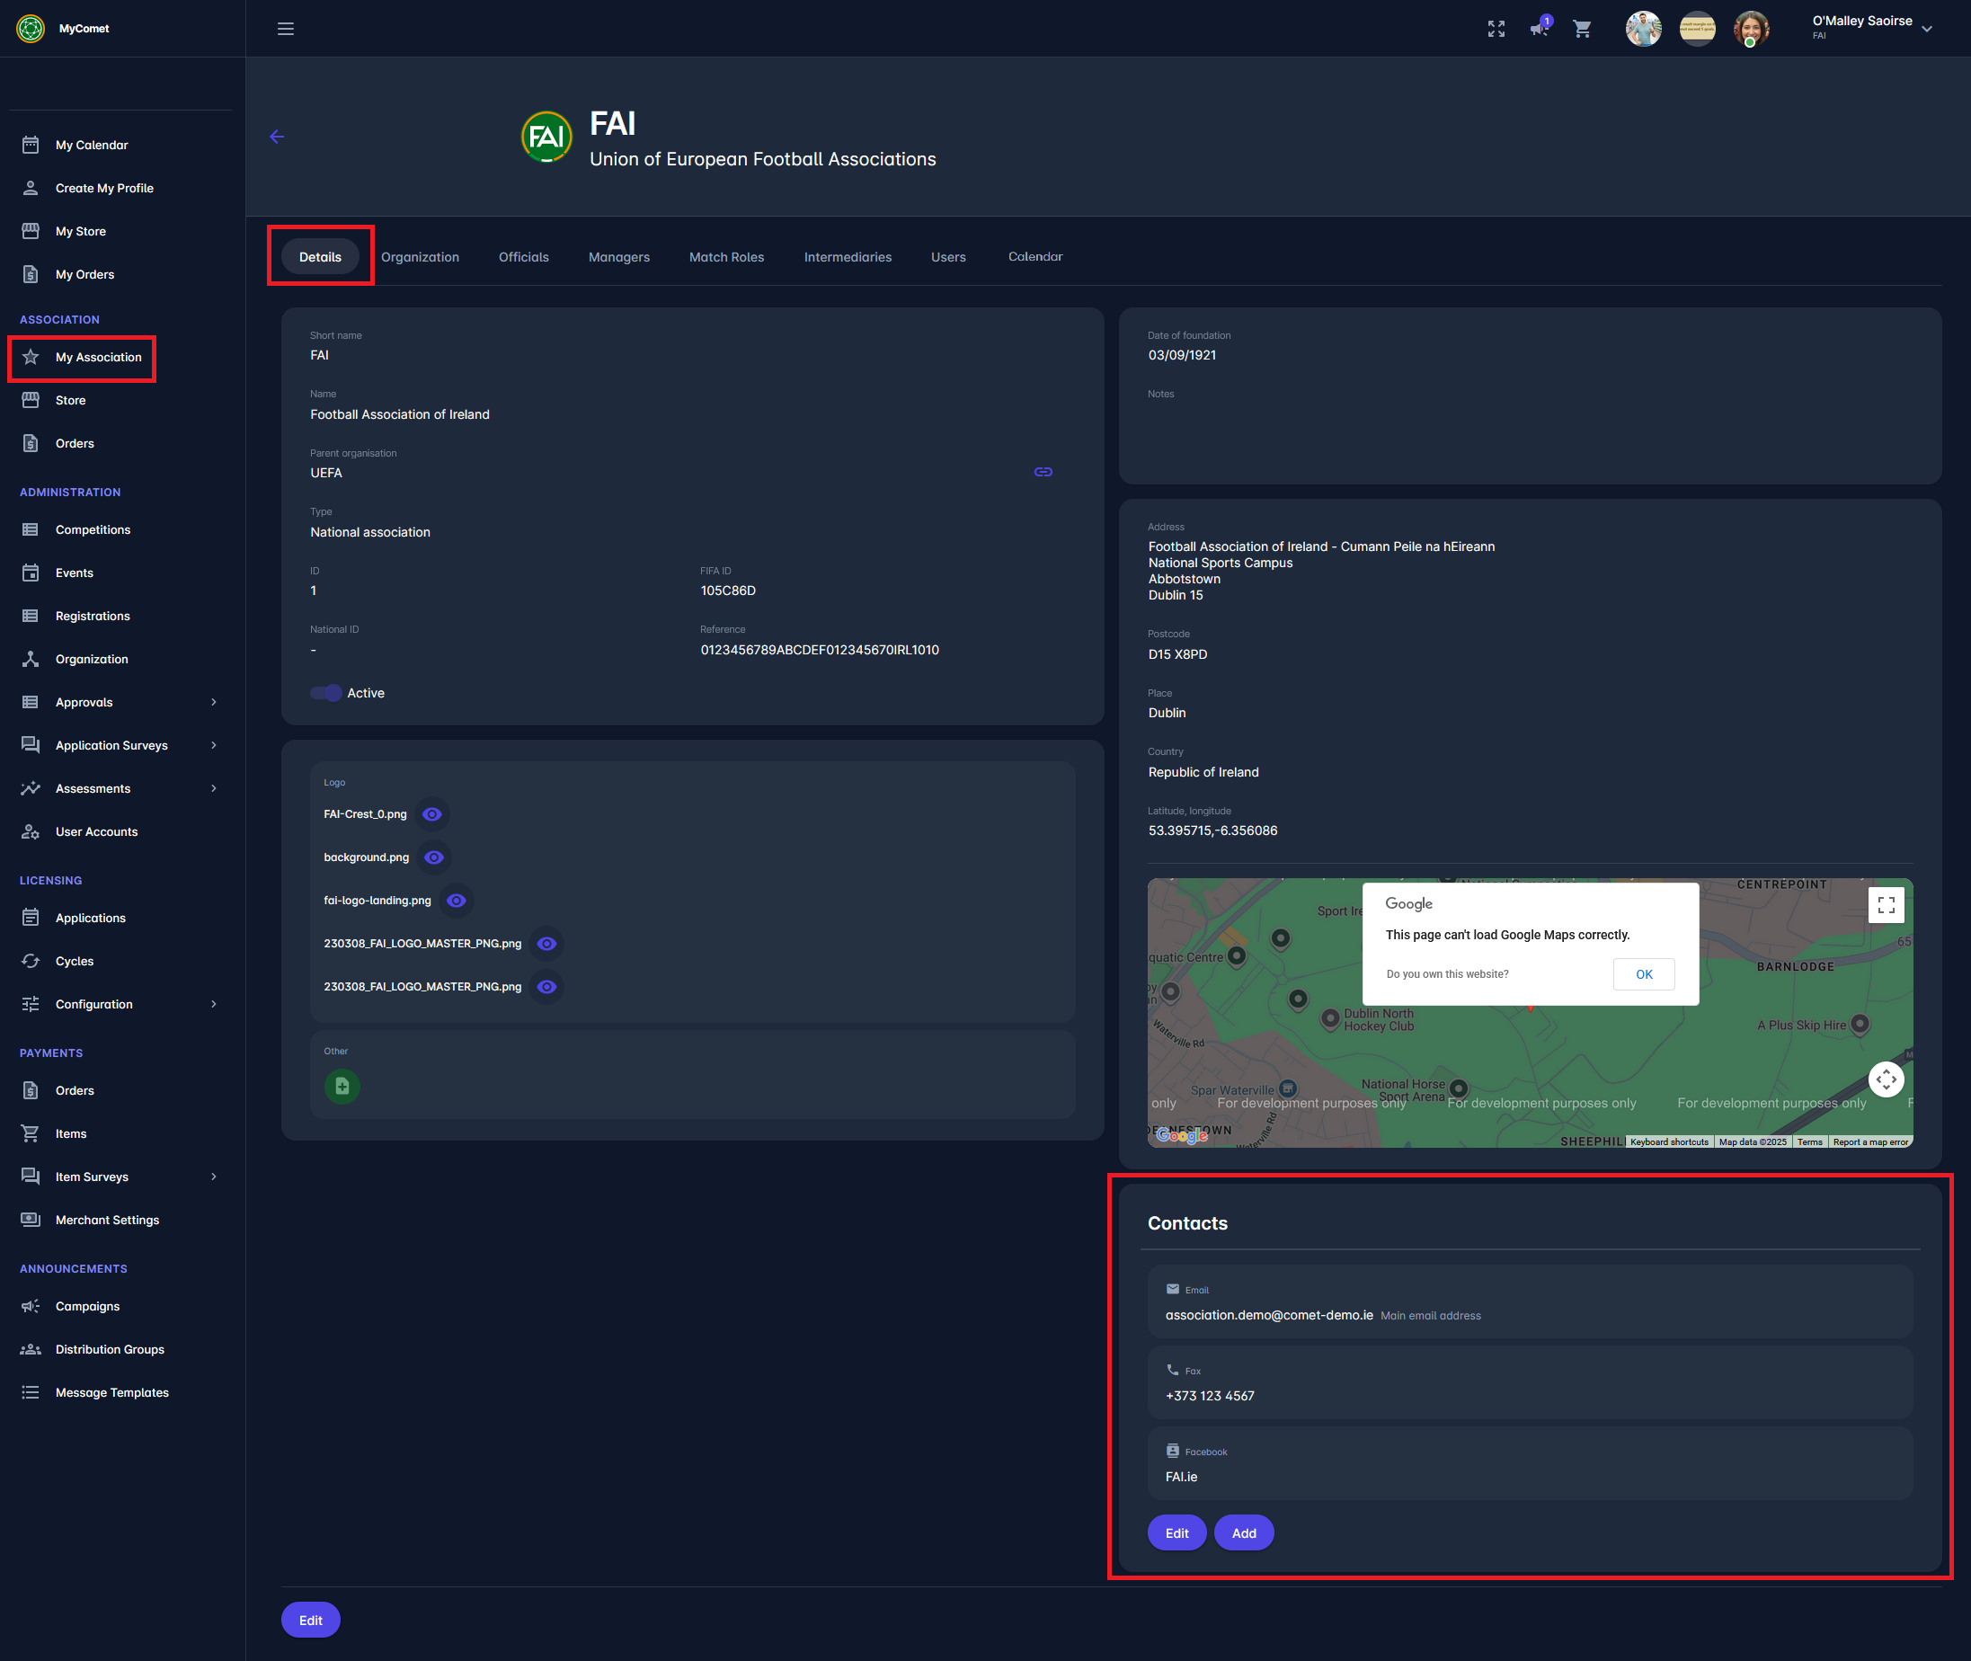Click the map camera controls button
This screenshot has height=1661, width=1971.
pyautogui.click(x=1886, y=1079)
